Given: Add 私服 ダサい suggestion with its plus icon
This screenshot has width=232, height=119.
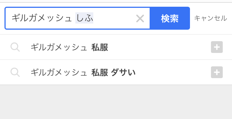Looking at the screenshot, I should pyautogui.click(x=217, y=72).
